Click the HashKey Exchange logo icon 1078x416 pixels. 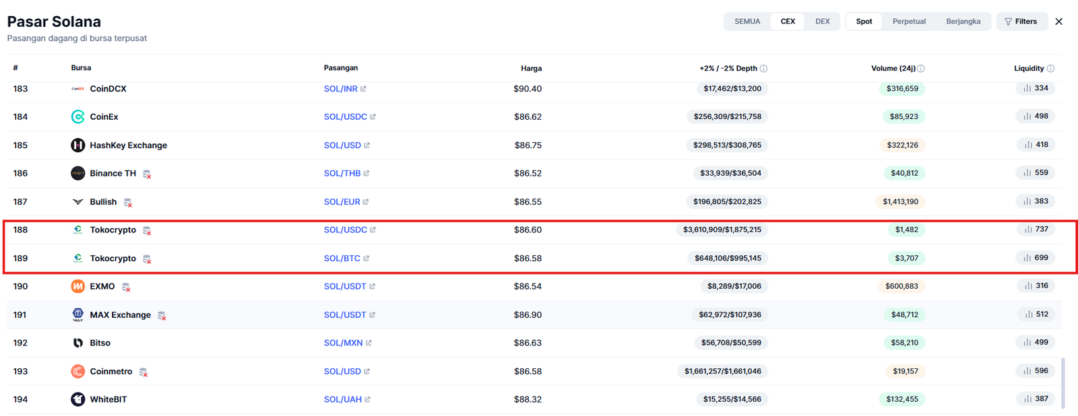78,145
